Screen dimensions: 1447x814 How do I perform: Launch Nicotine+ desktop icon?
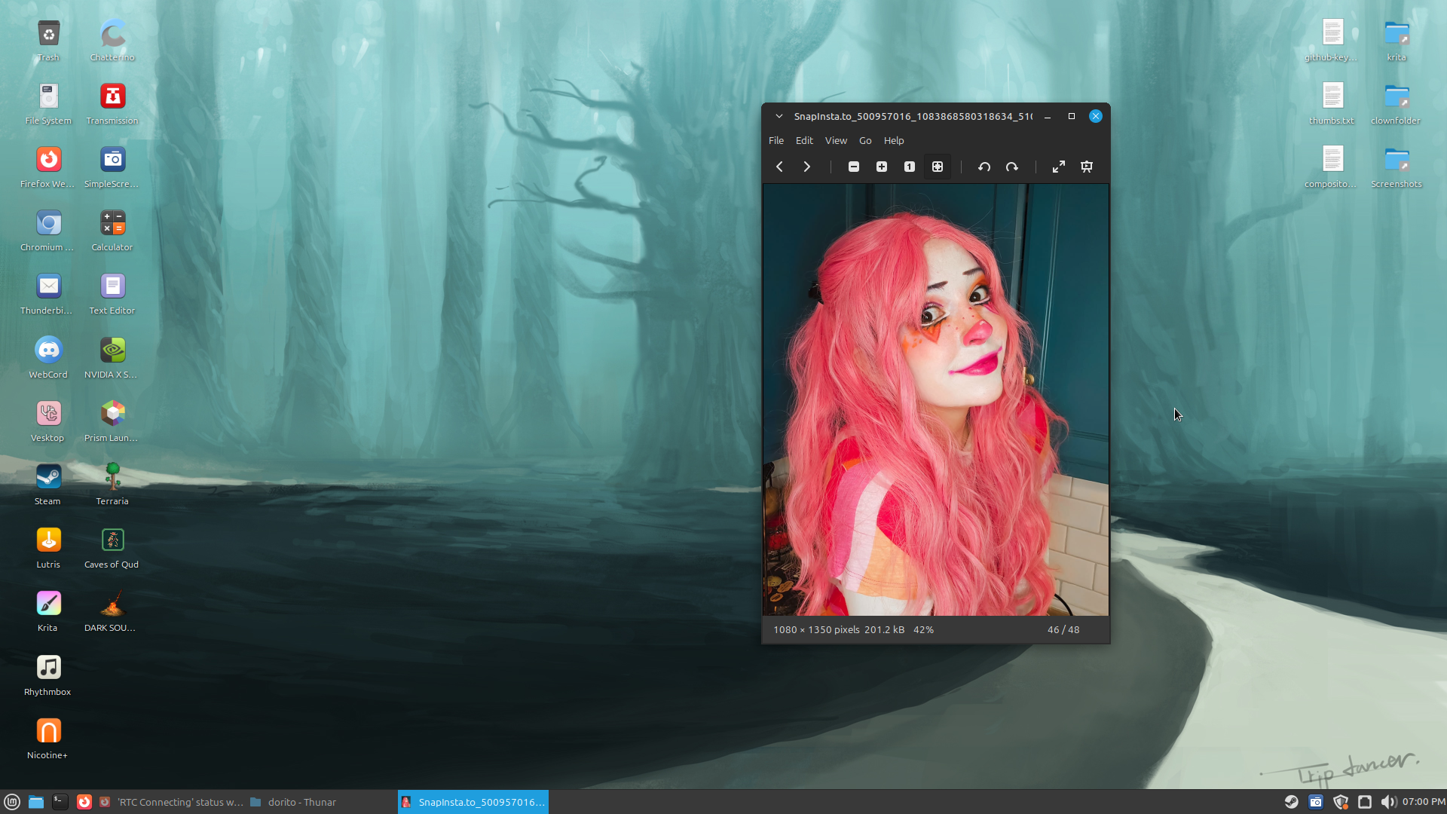tap(48, 739)
